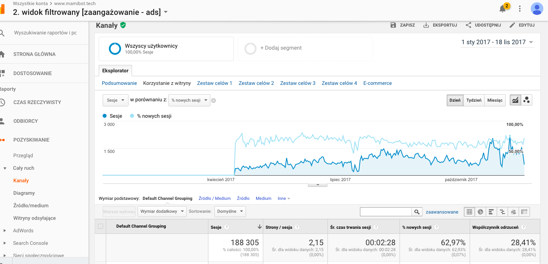Image resolution: width=548 pixels, height=264 pixels.
Task: Switch to the E-commerce tab
Action: 377,83
